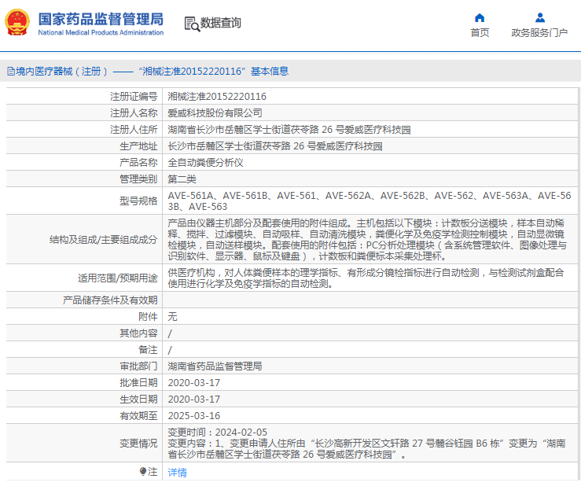
Task: Click the 型号规格 row label
Action: pos(138,201)
